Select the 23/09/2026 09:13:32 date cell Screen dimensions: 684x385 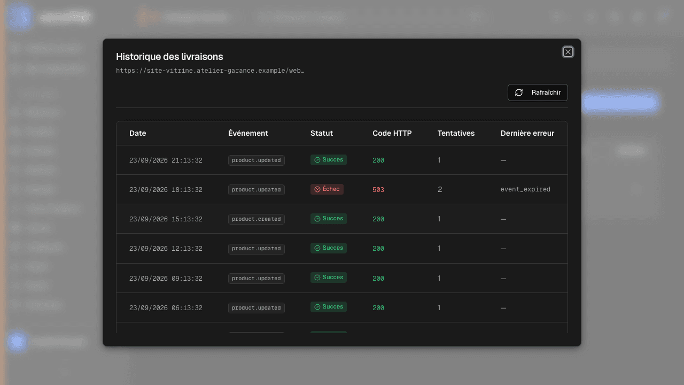coord(166,279)
